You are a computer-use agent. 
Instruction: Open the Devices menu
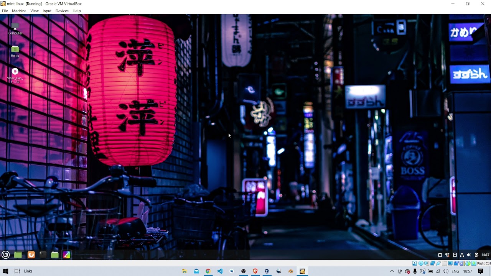[x=62, y=11]
